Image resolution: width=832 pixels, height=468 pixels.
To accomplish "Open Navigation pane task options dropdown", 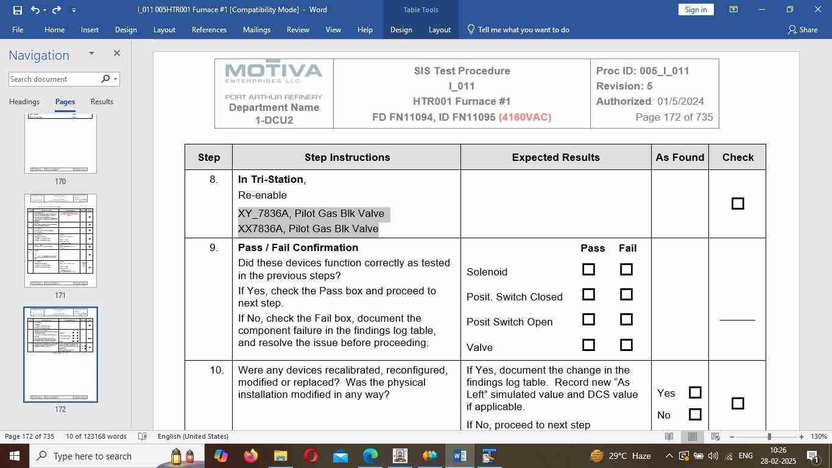I will tap(91, 54).
